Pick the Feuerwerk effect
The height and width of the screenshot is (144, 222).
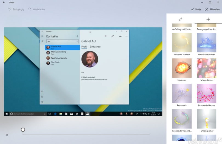point(182,93)
